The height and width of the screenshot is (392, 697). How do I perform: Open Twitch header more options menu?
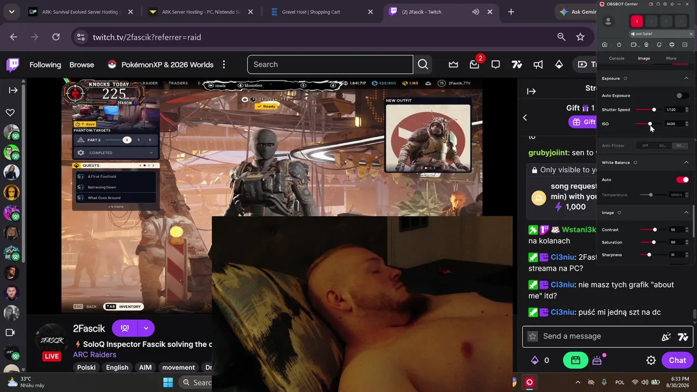pos(224,65)
